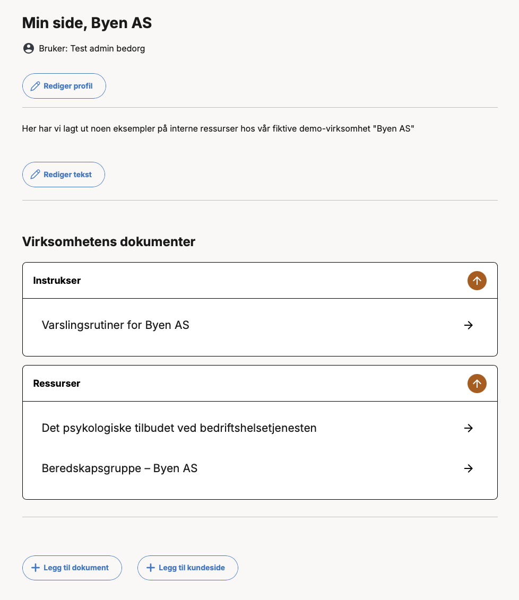The height and width of the screenshot is (600, 519).
Task: Click the arrow next to Varslingsrutiner for Byen AS
Action: click(469, 325)
